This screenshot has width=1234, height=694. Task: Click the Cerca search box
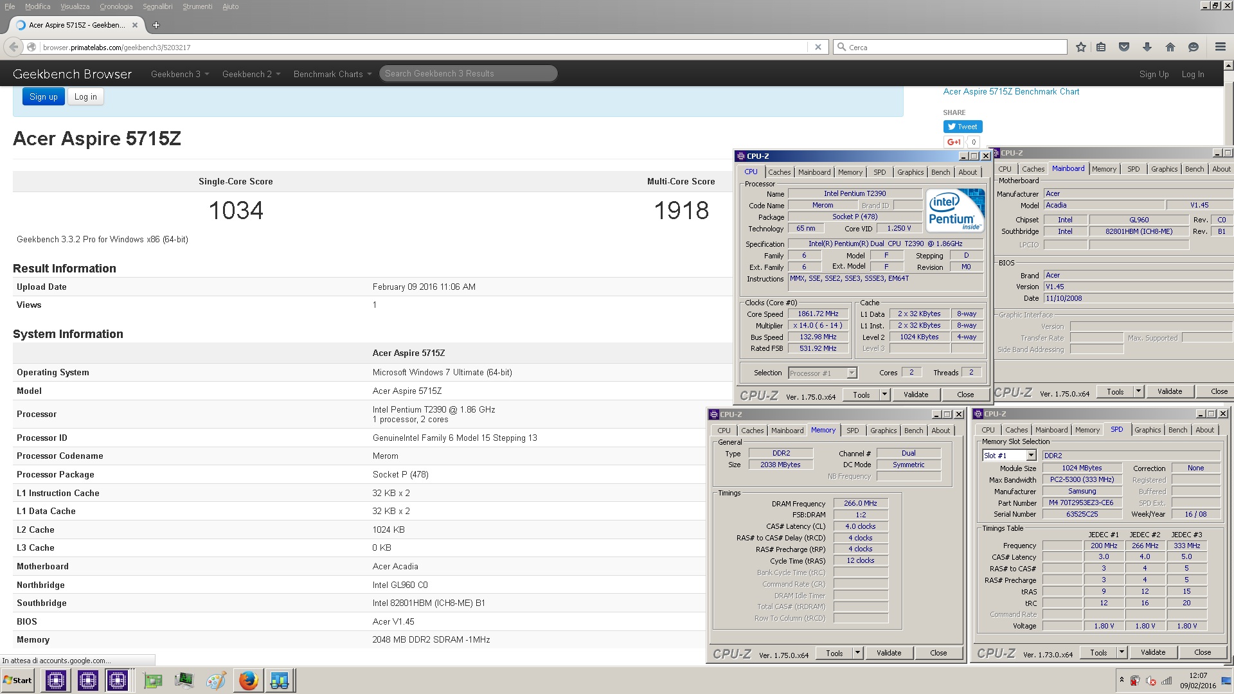pos(950,47)
